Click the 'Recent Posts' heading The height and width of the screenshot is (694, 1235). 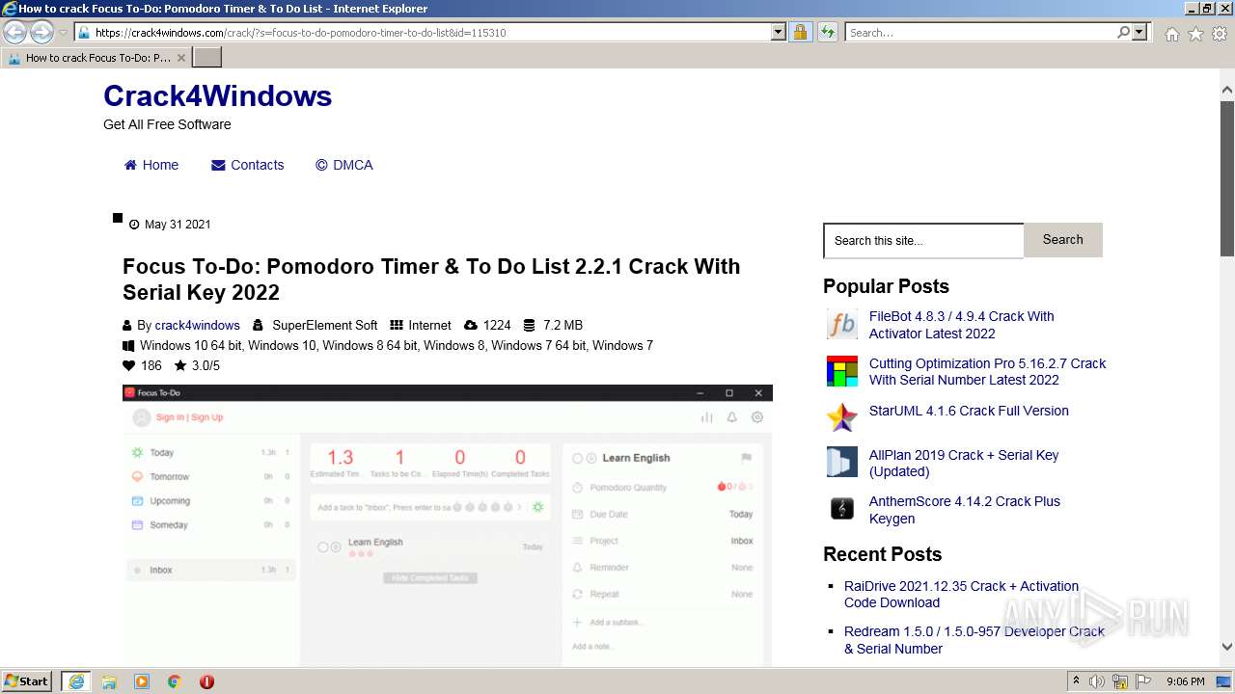click(x=882, y=554)
